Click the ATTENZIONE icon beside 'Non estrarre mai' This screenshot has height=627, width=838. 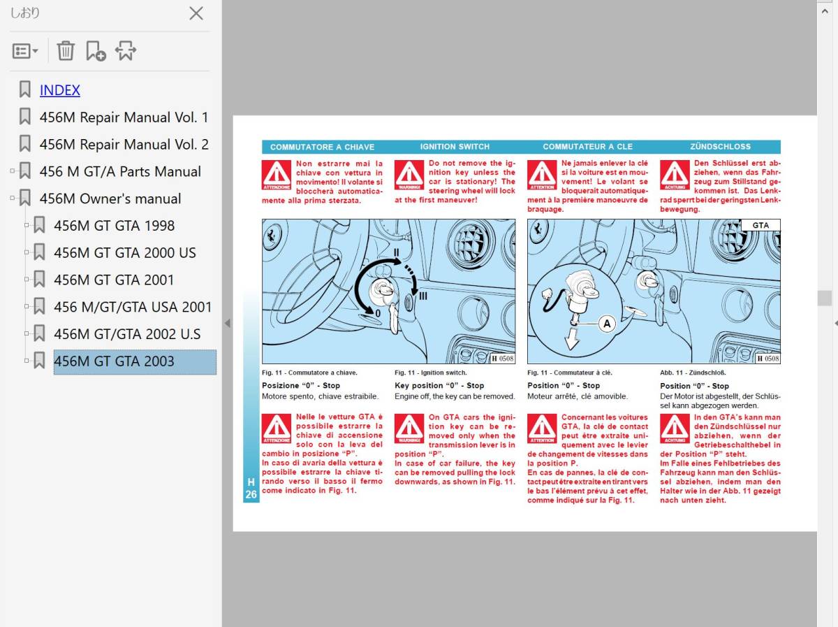pyautogui.click(x=277, y=174)
